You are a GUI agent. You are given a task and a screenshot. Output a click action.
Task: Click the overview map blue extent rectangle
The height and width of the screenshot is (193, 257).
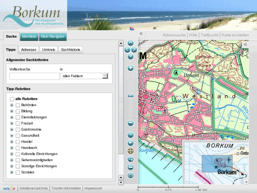(x=217, y=164)
